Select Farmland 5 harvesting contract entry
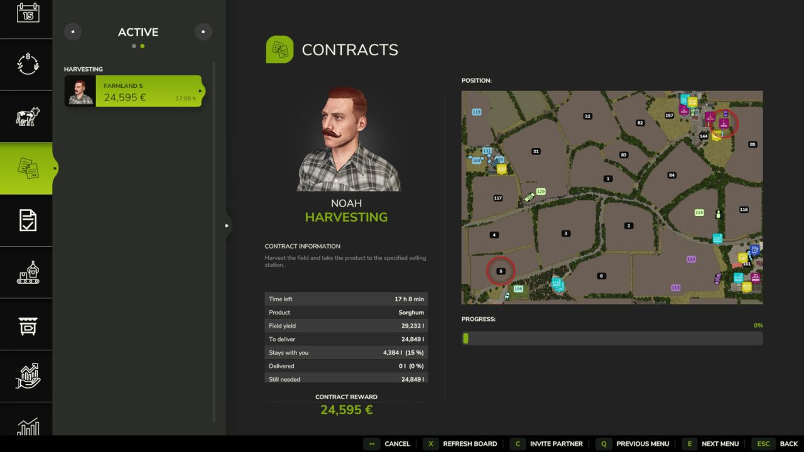This screenshot has height=452, width=804. (133, 91)
